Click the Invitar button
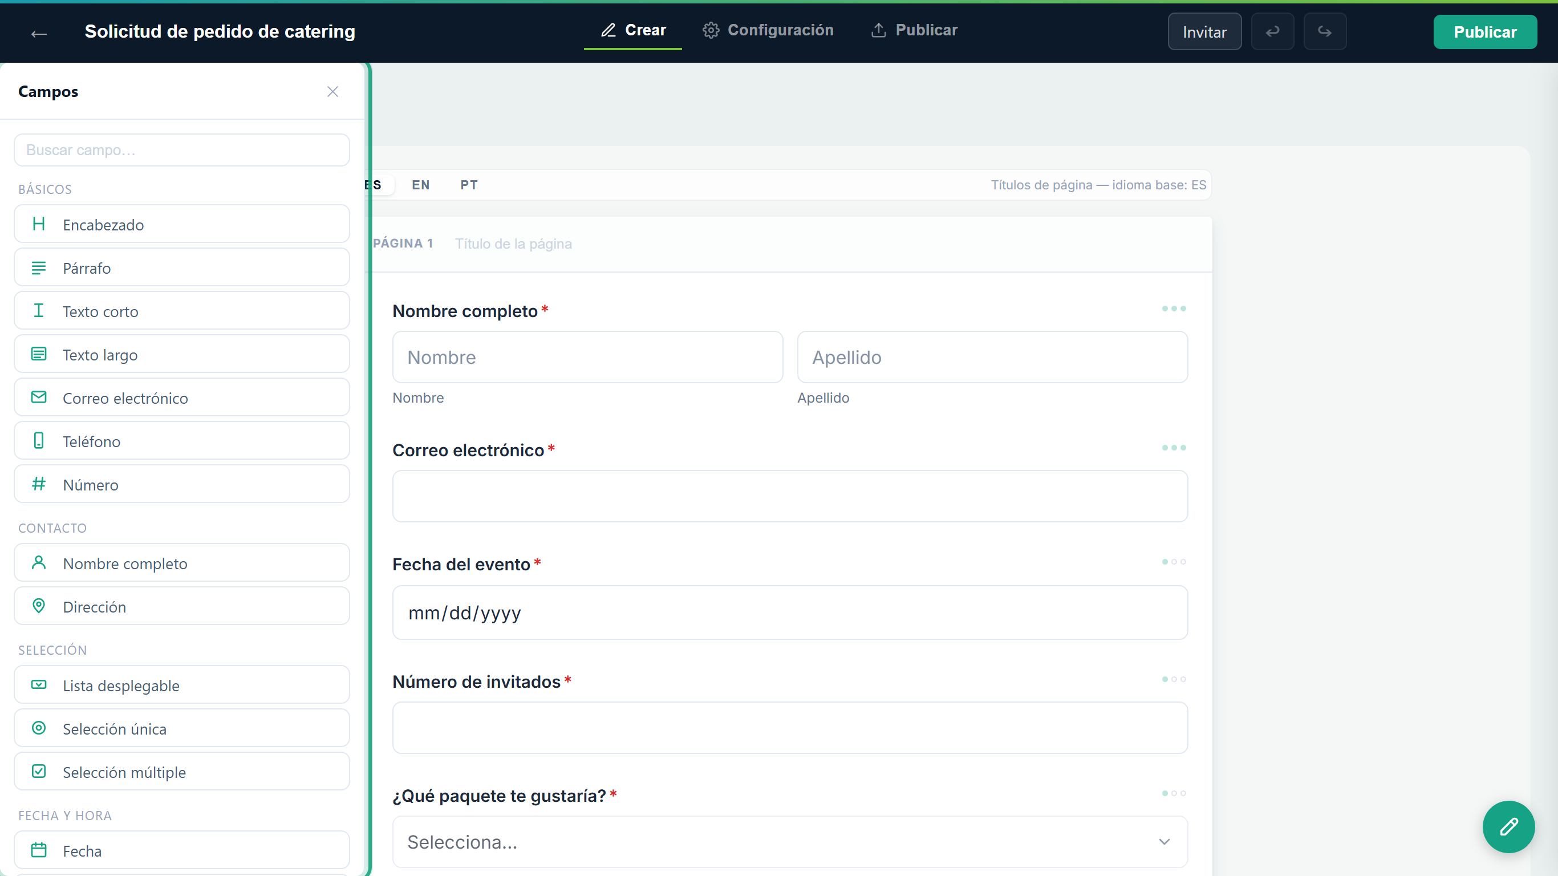The width and height of the screenshot is (1558, 876). coord(1204,31)
